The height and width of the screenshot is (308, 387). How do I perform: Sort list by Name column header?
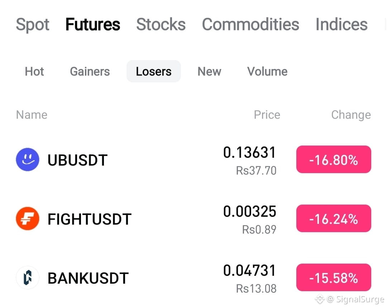tap(32, 115)
